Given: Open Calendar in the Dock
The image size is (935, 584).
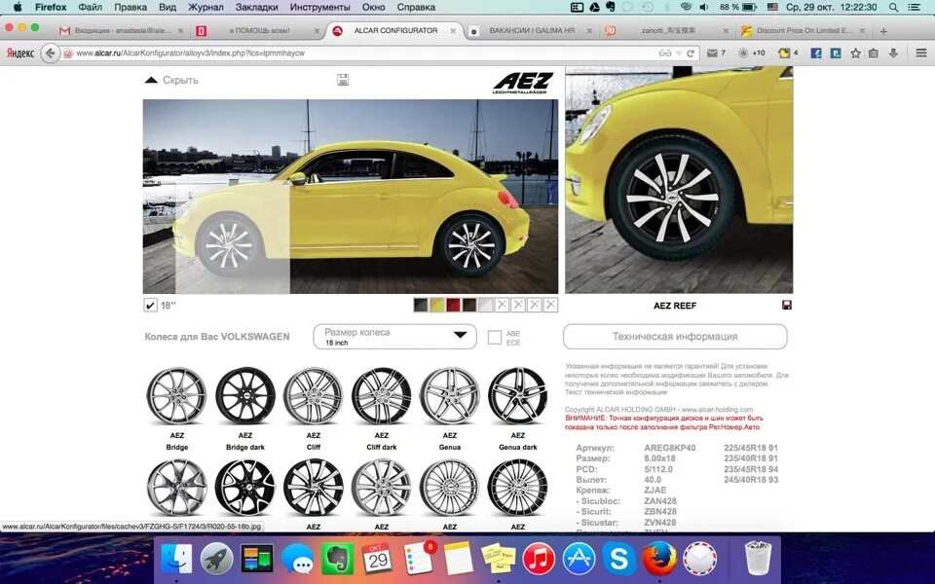Looking at the screenshot, I should (x=378, y=560).
